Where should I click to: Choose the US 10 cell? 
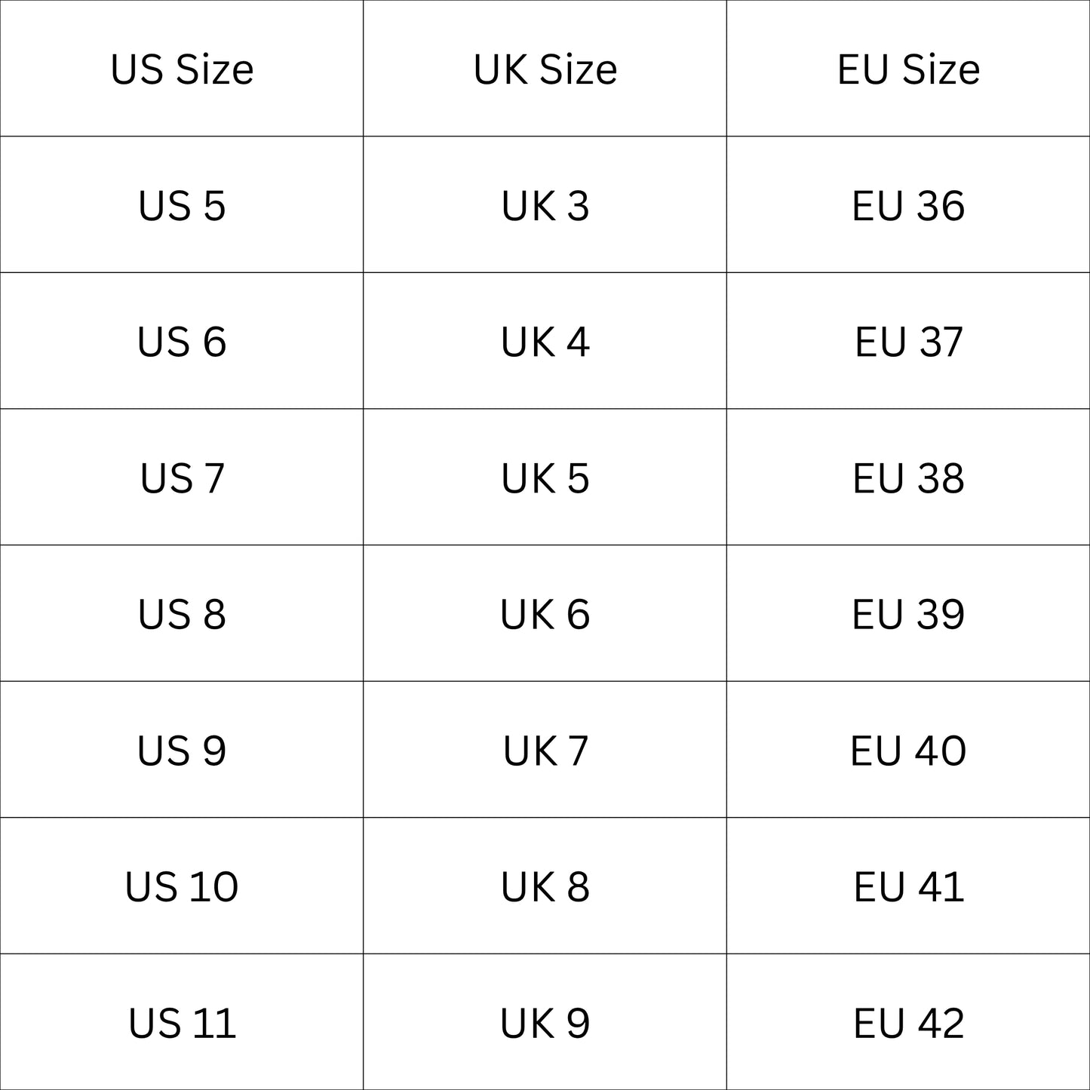point(182,886)
